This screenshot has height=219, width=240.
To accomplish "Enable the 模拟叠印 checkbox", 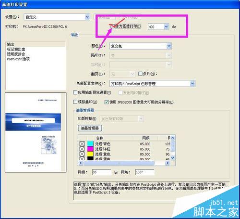I will click(75, 102).
